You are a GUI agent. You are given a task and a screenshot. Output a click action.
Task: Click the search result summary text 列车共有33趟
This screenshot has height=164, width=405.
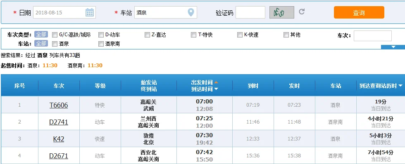click(x=64, y=55)
